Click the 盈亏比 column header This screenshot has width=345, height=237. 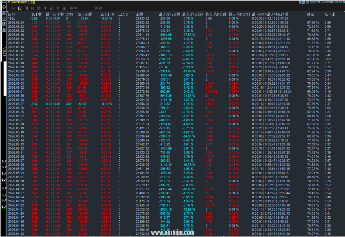click(330, 15)
